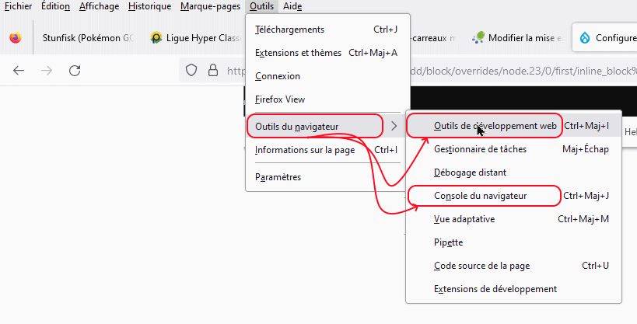Click the URL address bar
This screenshot has width=637, height=324.
(408, 71)
